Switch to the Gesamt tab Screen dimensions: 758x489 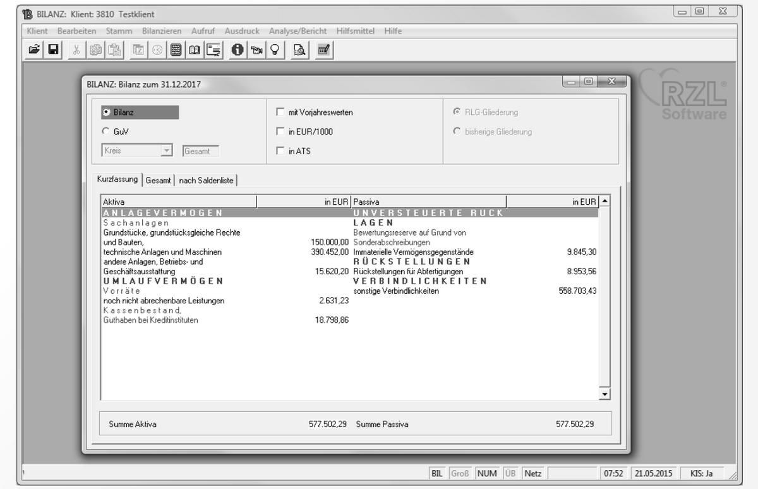159,180
